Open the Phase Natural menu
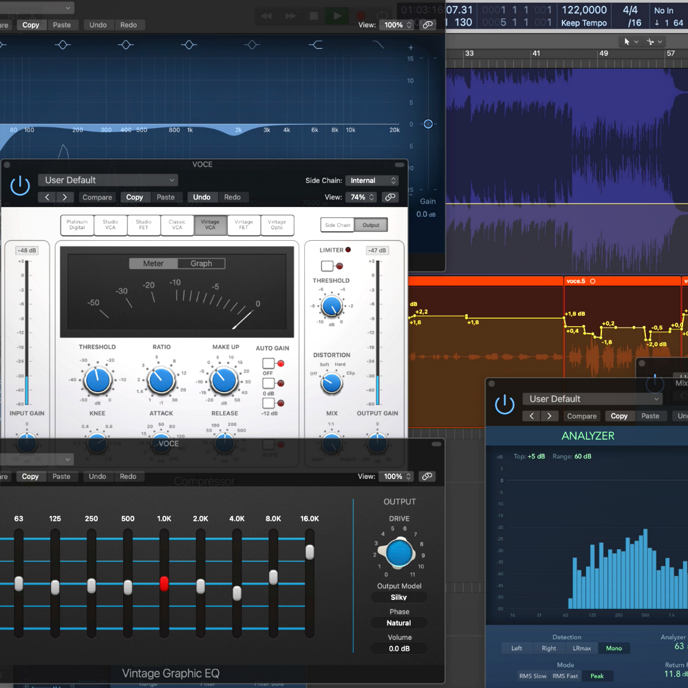Screen dimensions: 688x688 click(399, 623)
